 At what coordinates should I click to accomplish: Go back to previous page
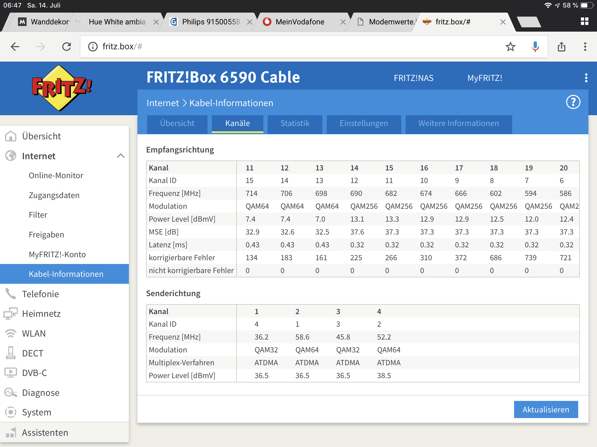click(x=15, y=47)
